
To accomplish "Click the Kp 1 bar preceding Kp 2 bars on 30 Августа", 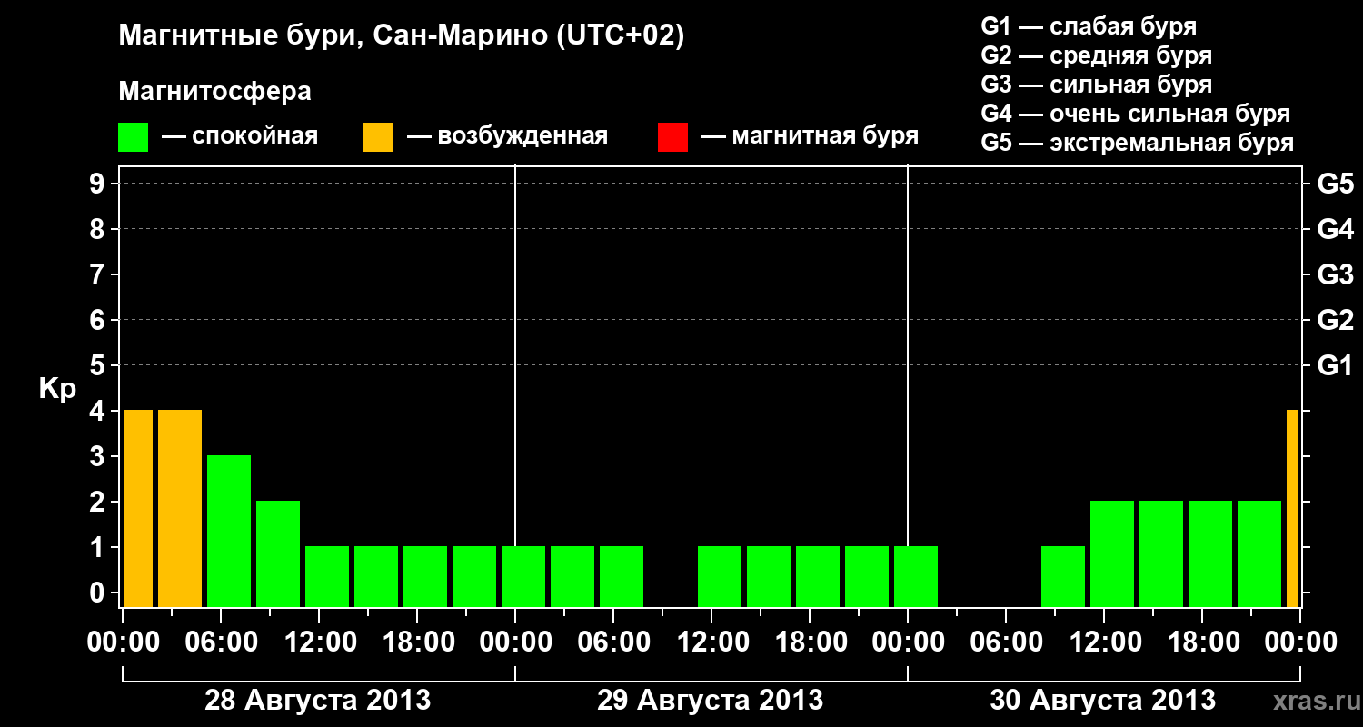I will tap(1063, 577).
